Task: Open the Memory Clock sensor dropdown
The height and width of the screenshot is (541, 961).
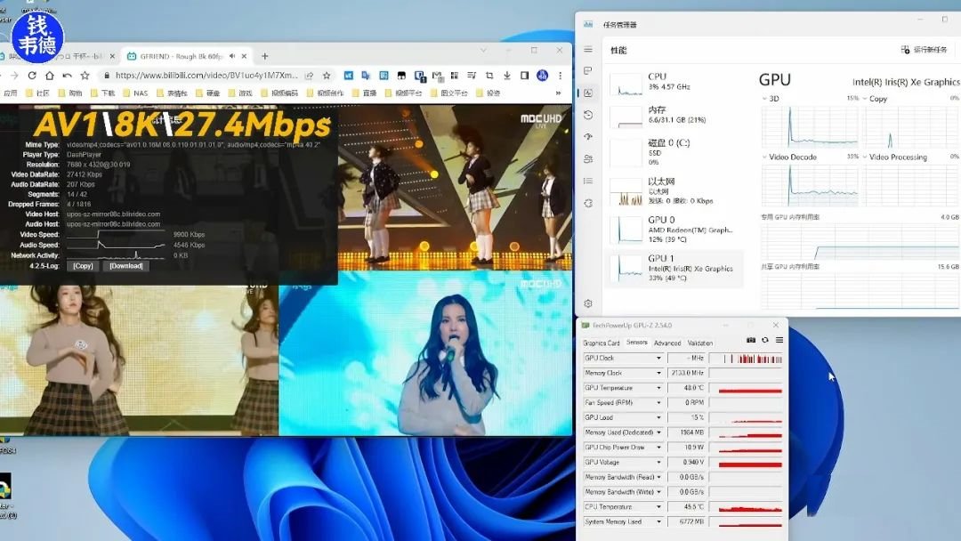Action: [658, 373]
